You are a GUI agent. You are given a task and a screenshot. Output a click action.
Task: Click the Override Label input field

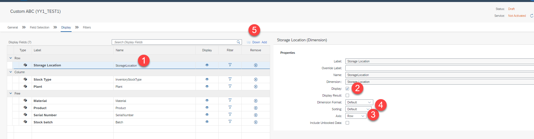point(440,68)
